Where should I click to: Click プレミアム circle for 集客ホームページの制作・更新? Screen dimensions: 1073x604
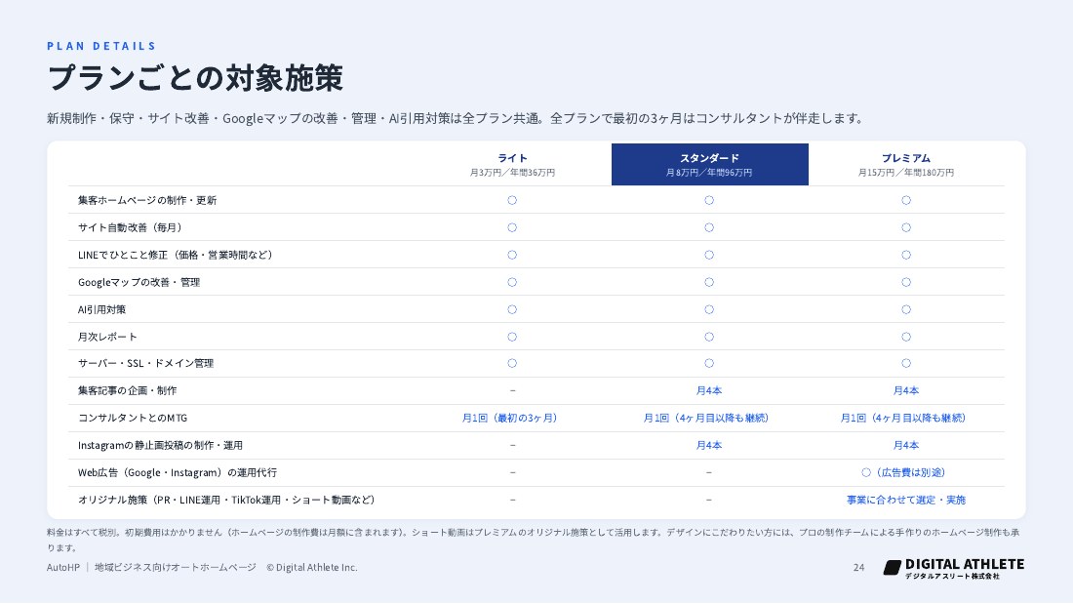click(x=906, y=200)
